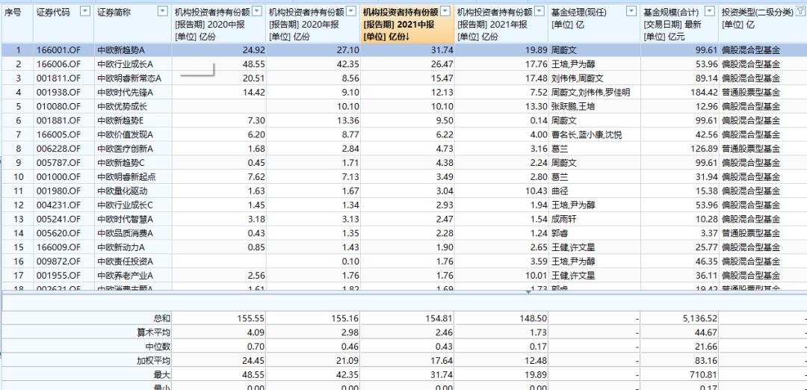807x390 pixels.
Task: Select fund code 166001.OF
Action: click(59, 50)
